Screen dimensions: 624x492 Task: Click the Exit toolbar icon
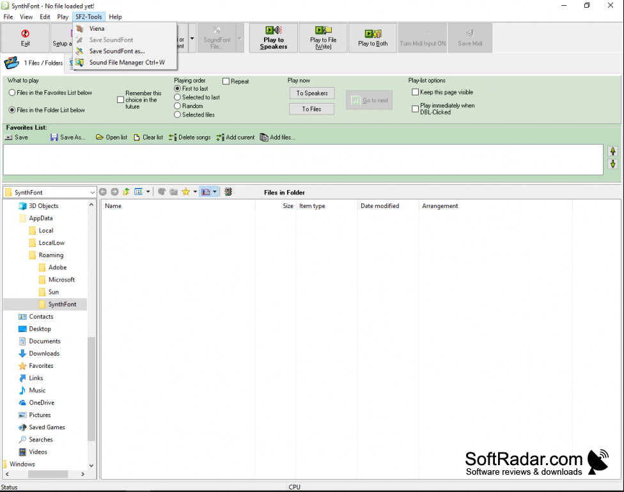tap(25, 38)
